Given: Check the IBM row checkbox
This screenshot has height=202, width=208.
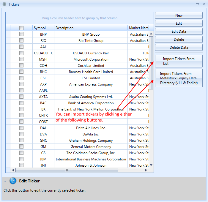Looking at the screenshot, I should 21,159.
